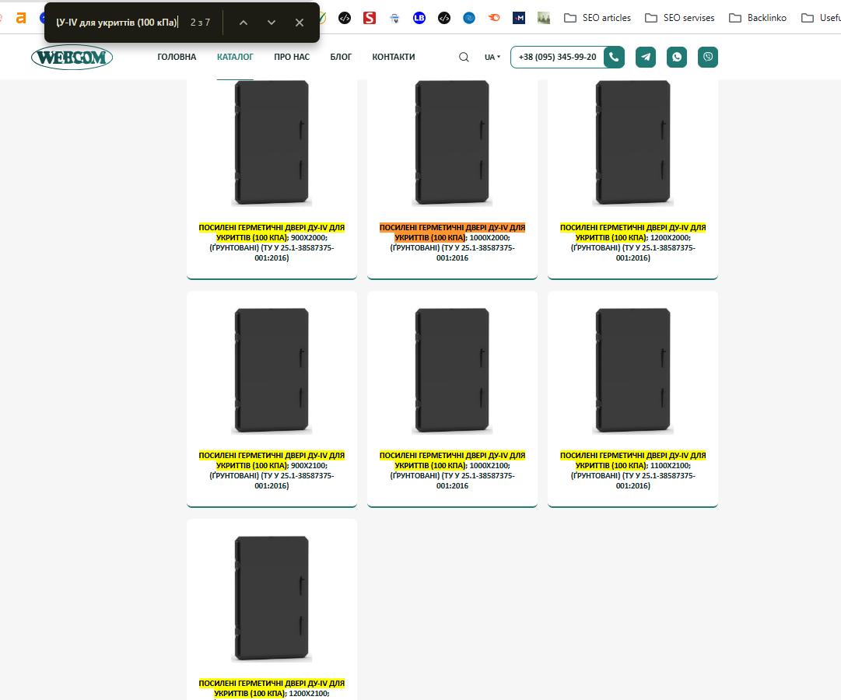This screenshot has height=700, width=841.
Task: Open the forest image bookmark icon
Action: point(544,18)
